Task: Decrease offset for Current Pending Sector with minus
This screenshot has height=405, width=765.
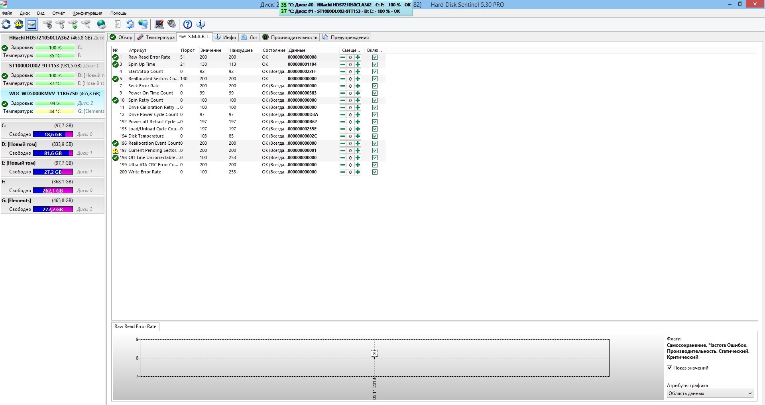Action: 343,151
